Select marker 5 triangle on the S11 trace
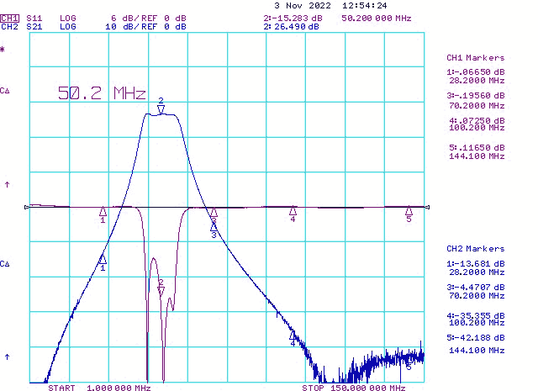Screen dimensions: 538x391 click(x=409, y=210)
